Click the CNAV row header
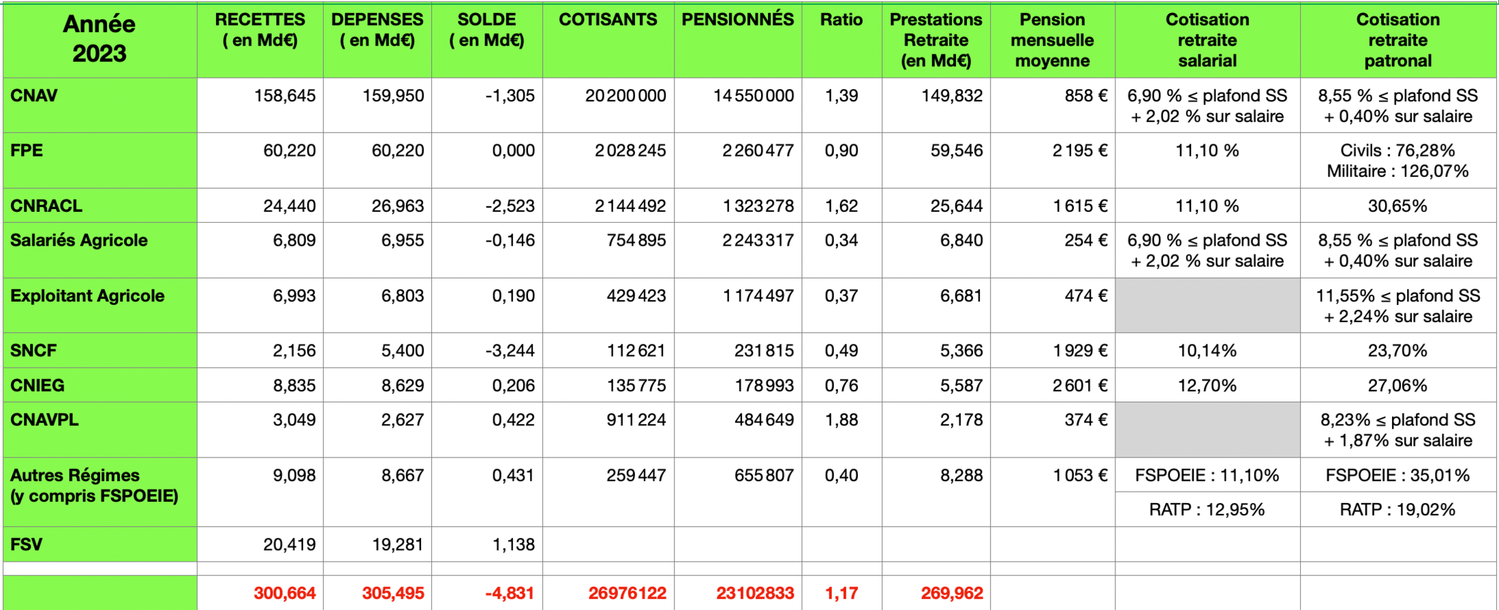The height and width of the screenshot is (610, 1499). point(34,96)
